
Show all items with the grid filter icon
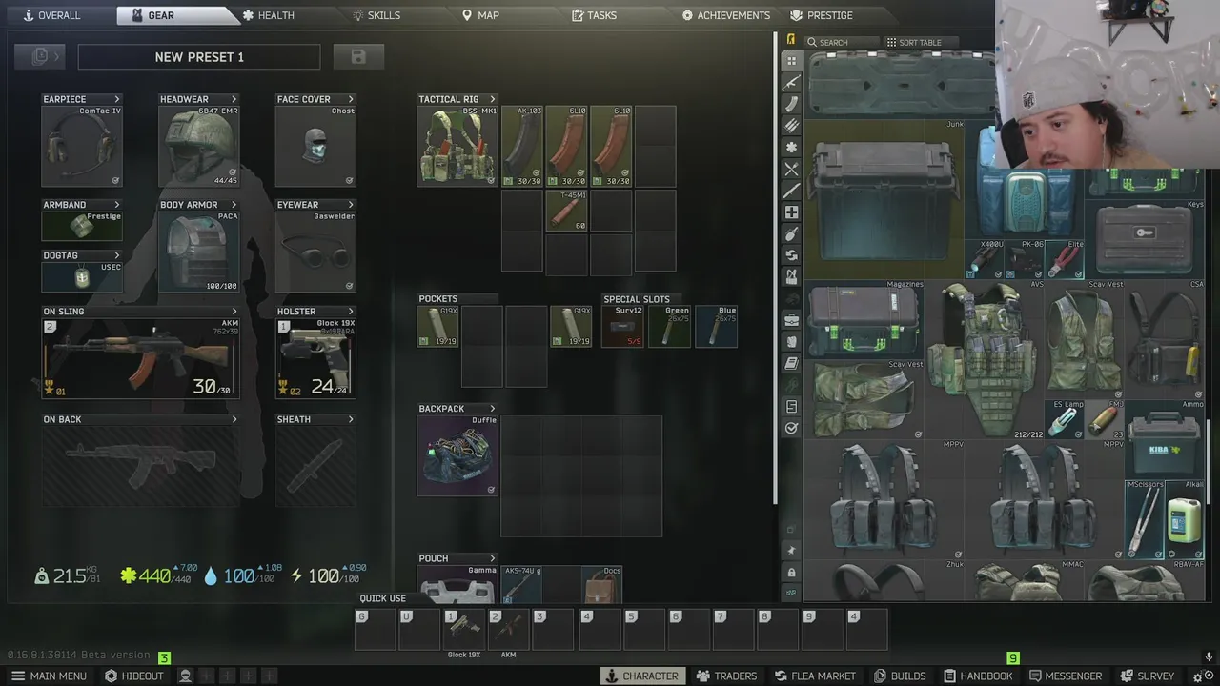(791, 60)
